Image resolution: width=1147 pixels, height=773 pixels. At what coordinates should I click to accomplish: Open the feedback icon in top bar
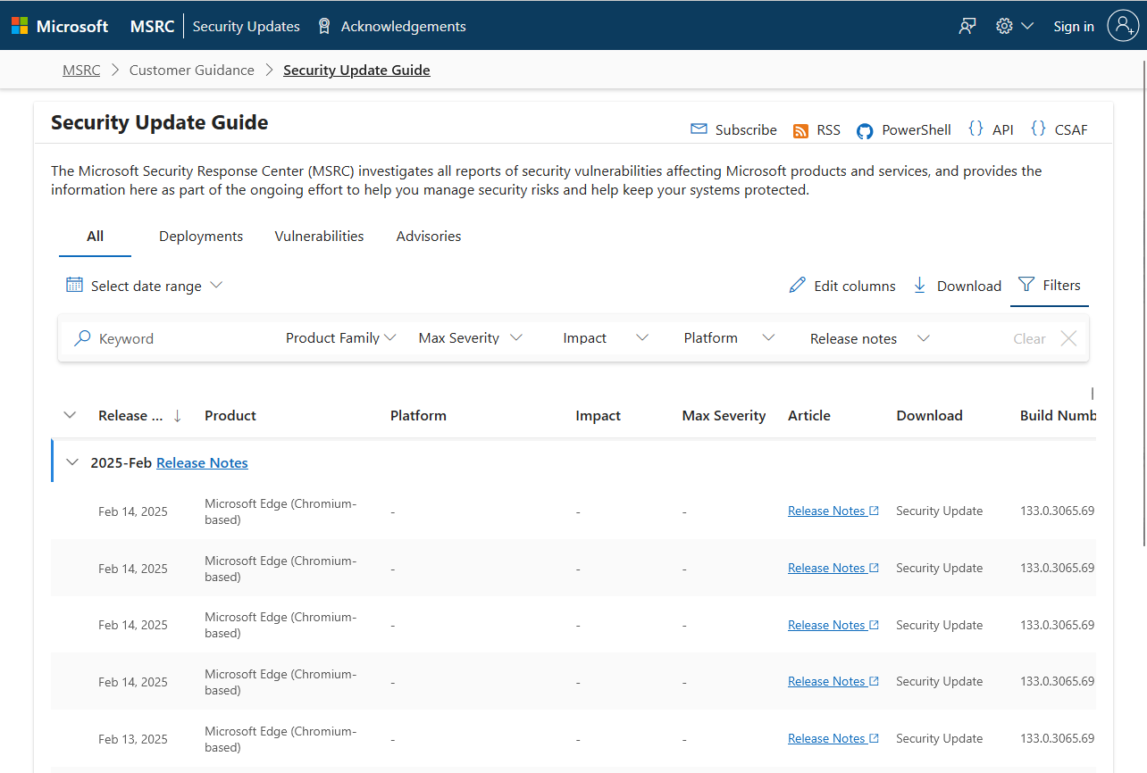pyautogui.click(x=967, y=26)
